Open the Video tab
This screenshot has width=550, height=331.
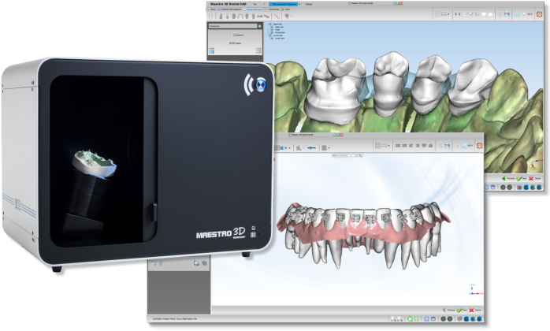(286, 9)
